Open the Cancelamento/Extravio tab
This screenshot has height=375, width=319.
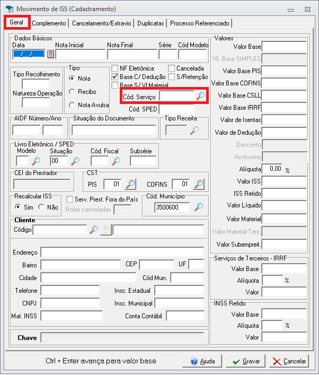tap(102, 23)
